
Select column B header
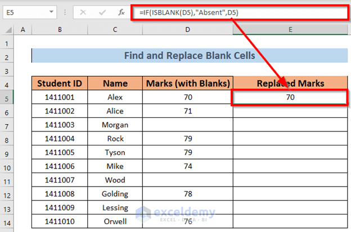tap(60, 30)
